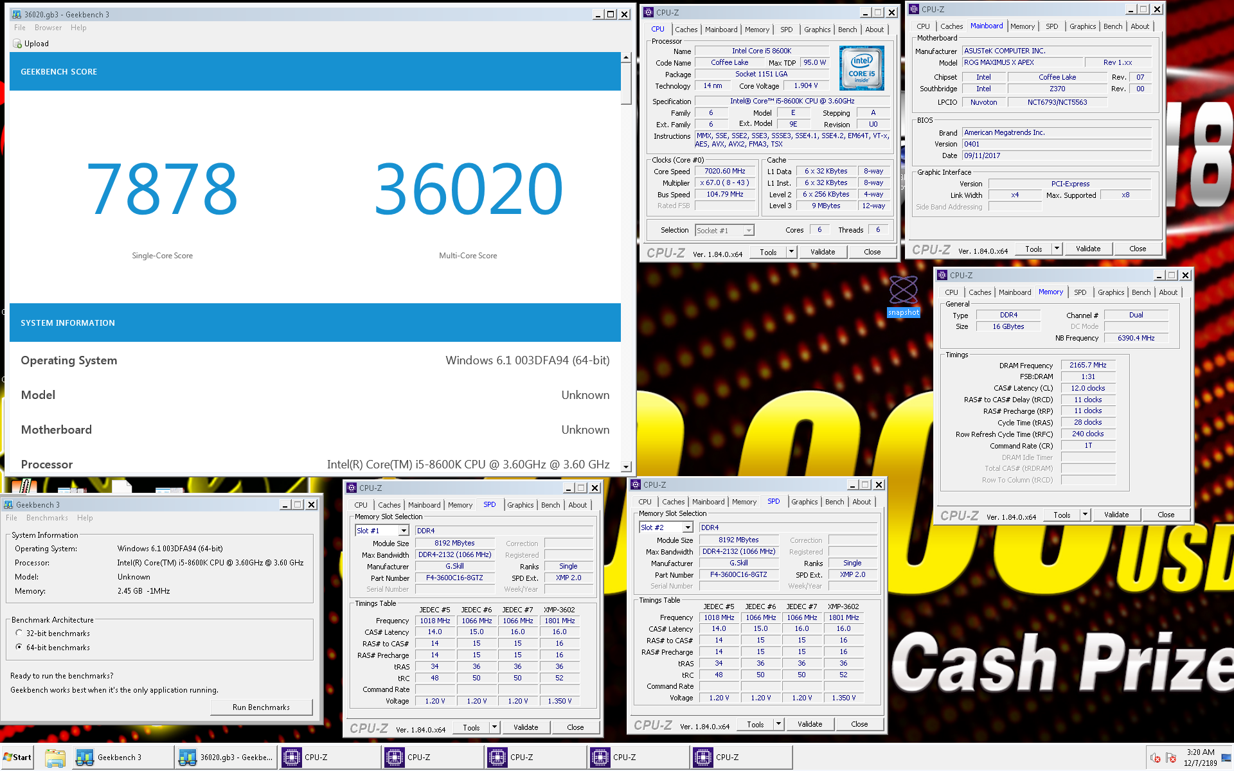Switch to Caches tab in CPU-Z CPU window

[686, 30]
